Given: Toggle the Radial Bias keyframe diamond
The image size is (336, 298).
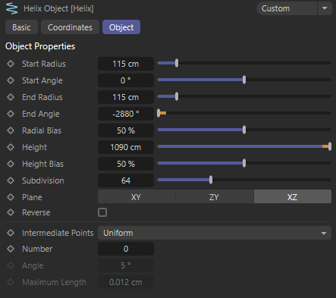Looking at the screenshot, I should (11, 130).
